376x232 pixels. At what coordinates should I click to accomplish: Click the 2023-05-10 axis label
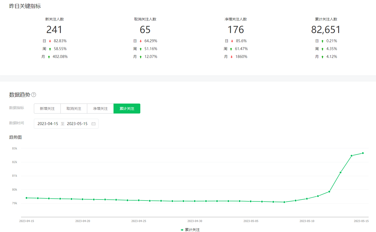coord(307,221)
